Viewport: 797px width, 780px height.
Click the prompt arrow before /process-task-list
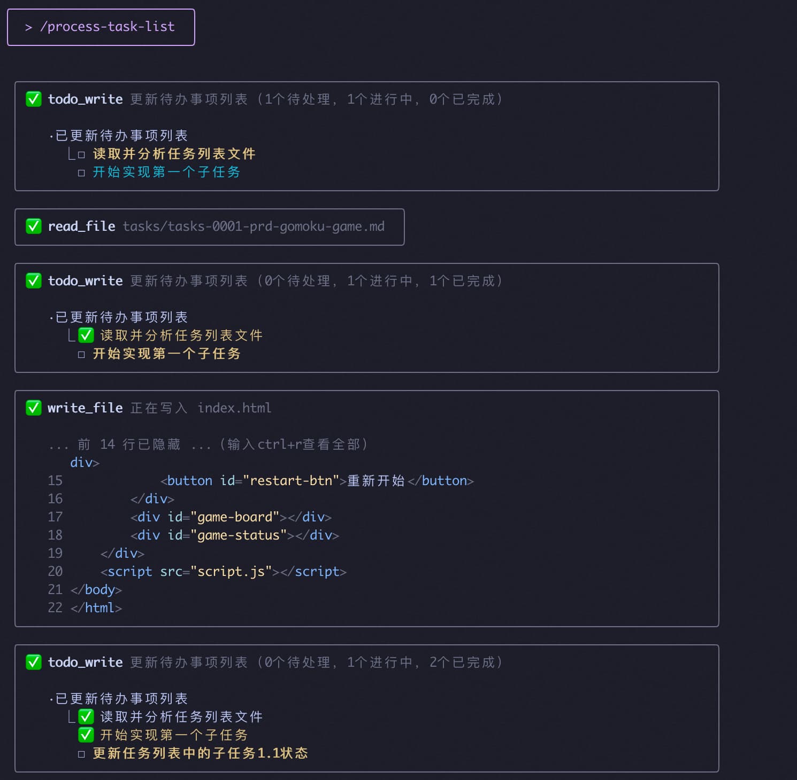point(28,27)
